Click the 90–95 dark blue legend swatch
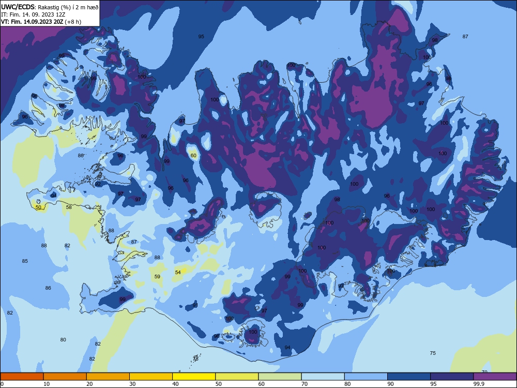517x388 pixels. (409, 377)
